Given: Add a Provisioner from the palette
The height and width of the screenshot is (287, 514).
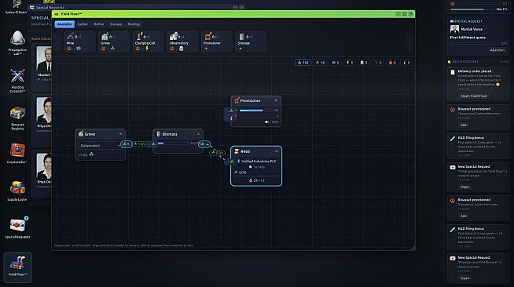Looking at the screenshot, I should point(217,42).
